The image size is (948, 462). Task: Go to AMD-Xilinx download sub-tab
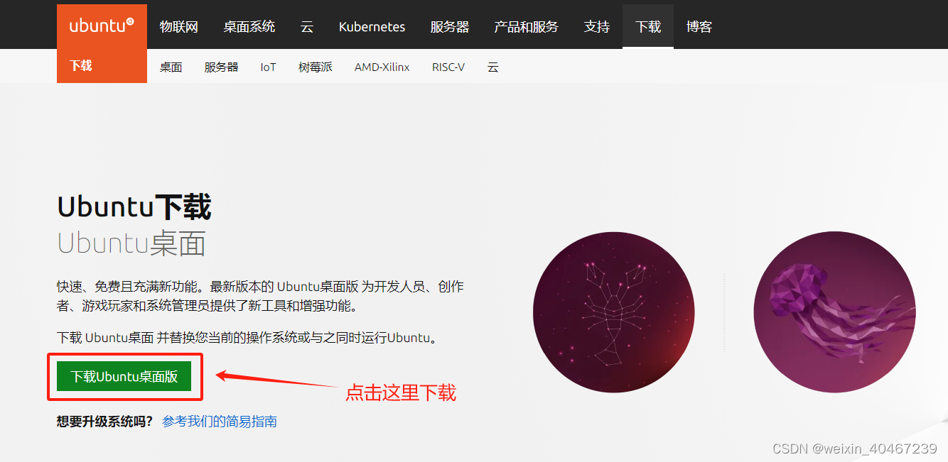click(x=382, y=67)
